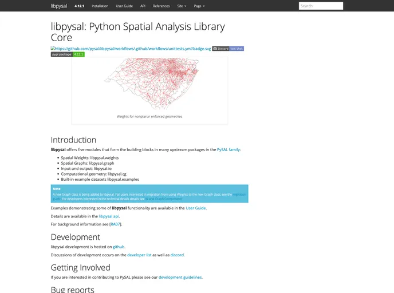The height and width of the screenshot is (293, 394).
Task: Visit the github link under Development
Action: (x=119, y=247)
